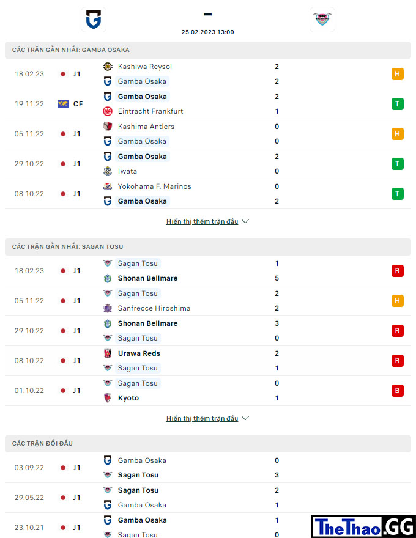416x538 pixels.
Task: Open 'Hiển thị thêm trận đấu' under Gamba Osaka
Action: pos(202,222)
